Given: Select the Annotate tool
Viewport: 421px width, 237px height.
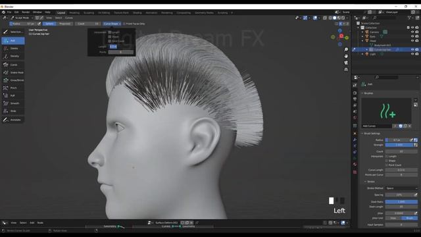Looking at the screenshot, I should (x=13, y=120).
